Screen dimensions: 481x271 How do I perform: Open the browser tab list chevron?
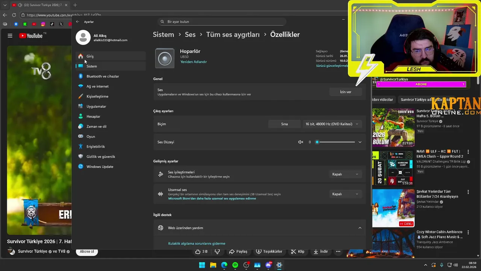[x=5, y=5]
